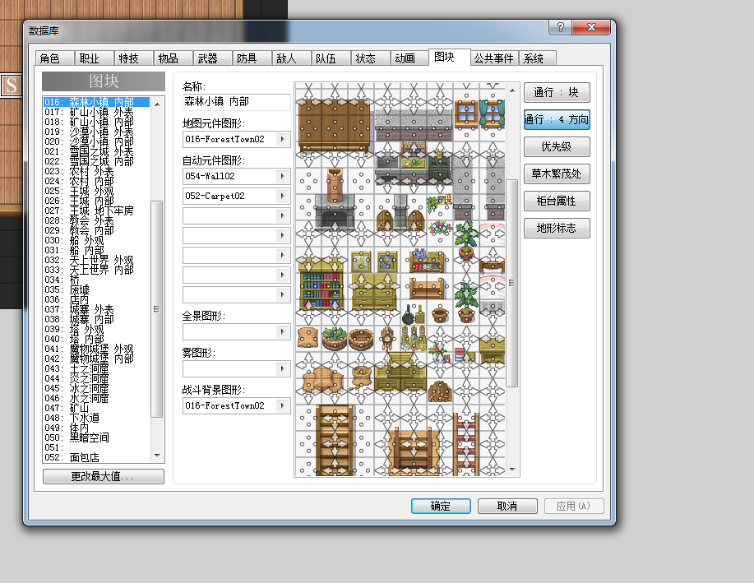Open the 战斗背景图形 battleback dropdown

[283, 406]
